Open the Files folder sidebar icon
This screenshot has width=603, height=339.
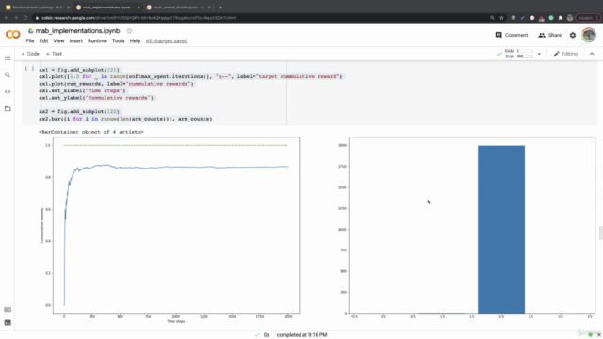(x=8, y=109)
